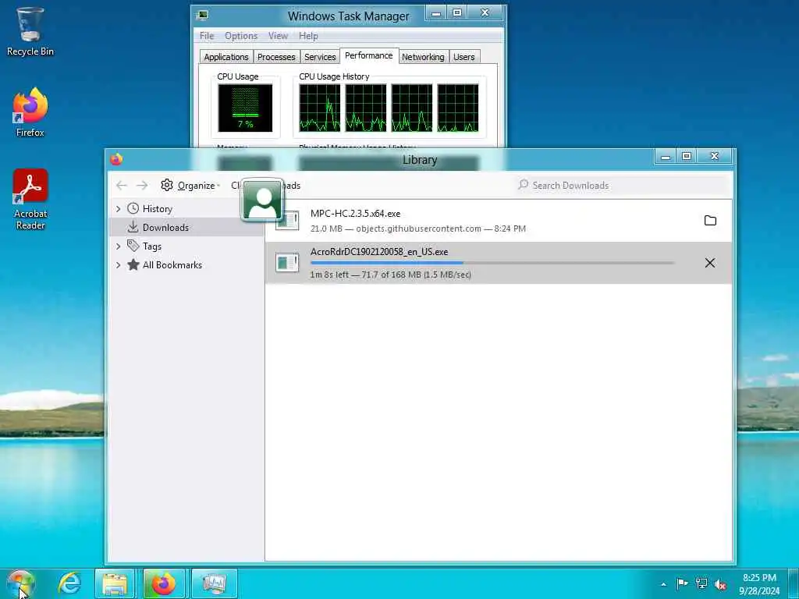
Task: Switch to the Processes tab in Task Manager
Action: coord(276,57)
